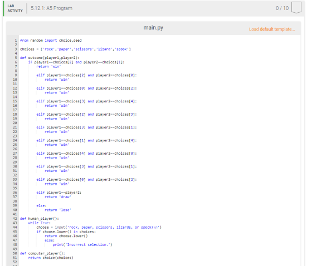The height and width of the screenshot is (266, 312).
Task: Click line 1 'from random import choice,seed'
Action: pyautogui.click(x=51, y=41)
